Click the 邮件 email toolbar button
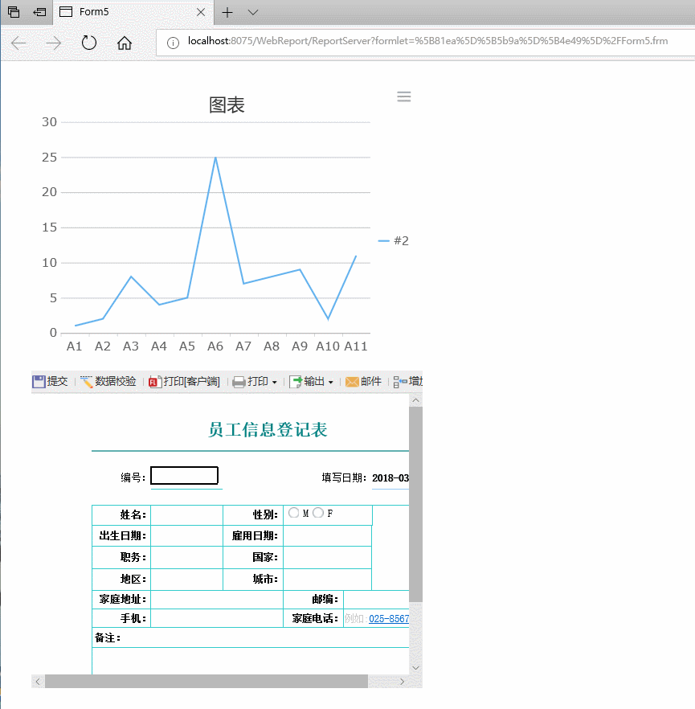 363,382
